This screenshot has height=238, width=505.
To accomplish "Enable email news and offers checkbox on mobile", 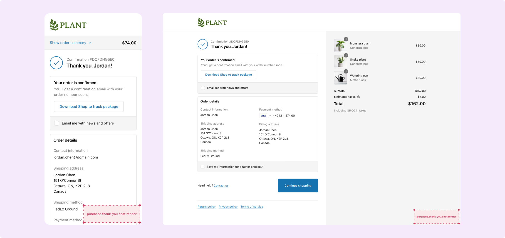I will click(56, 123).
